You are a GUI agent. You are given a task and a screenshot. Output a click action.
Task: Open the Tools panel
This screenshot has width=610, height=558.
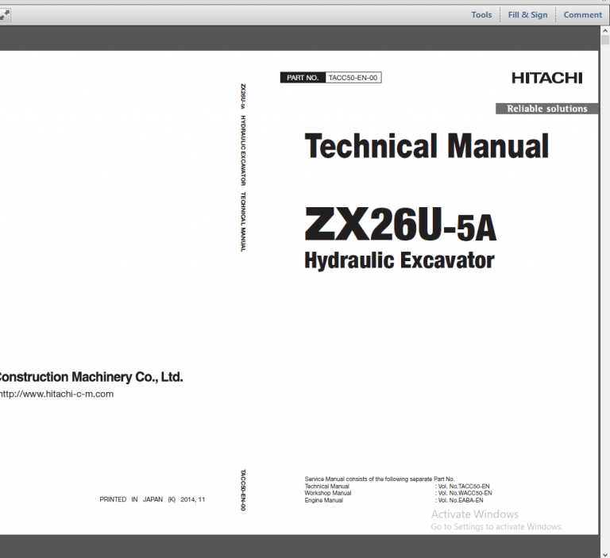[481, 15]
